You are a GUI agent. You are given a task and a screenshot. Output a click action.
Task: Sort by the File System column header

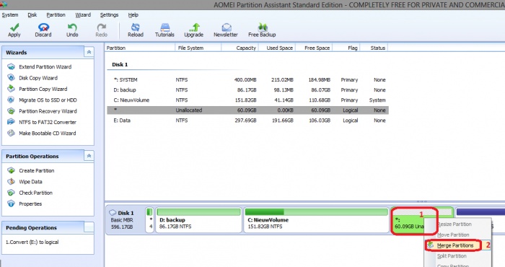coord(198,48)
